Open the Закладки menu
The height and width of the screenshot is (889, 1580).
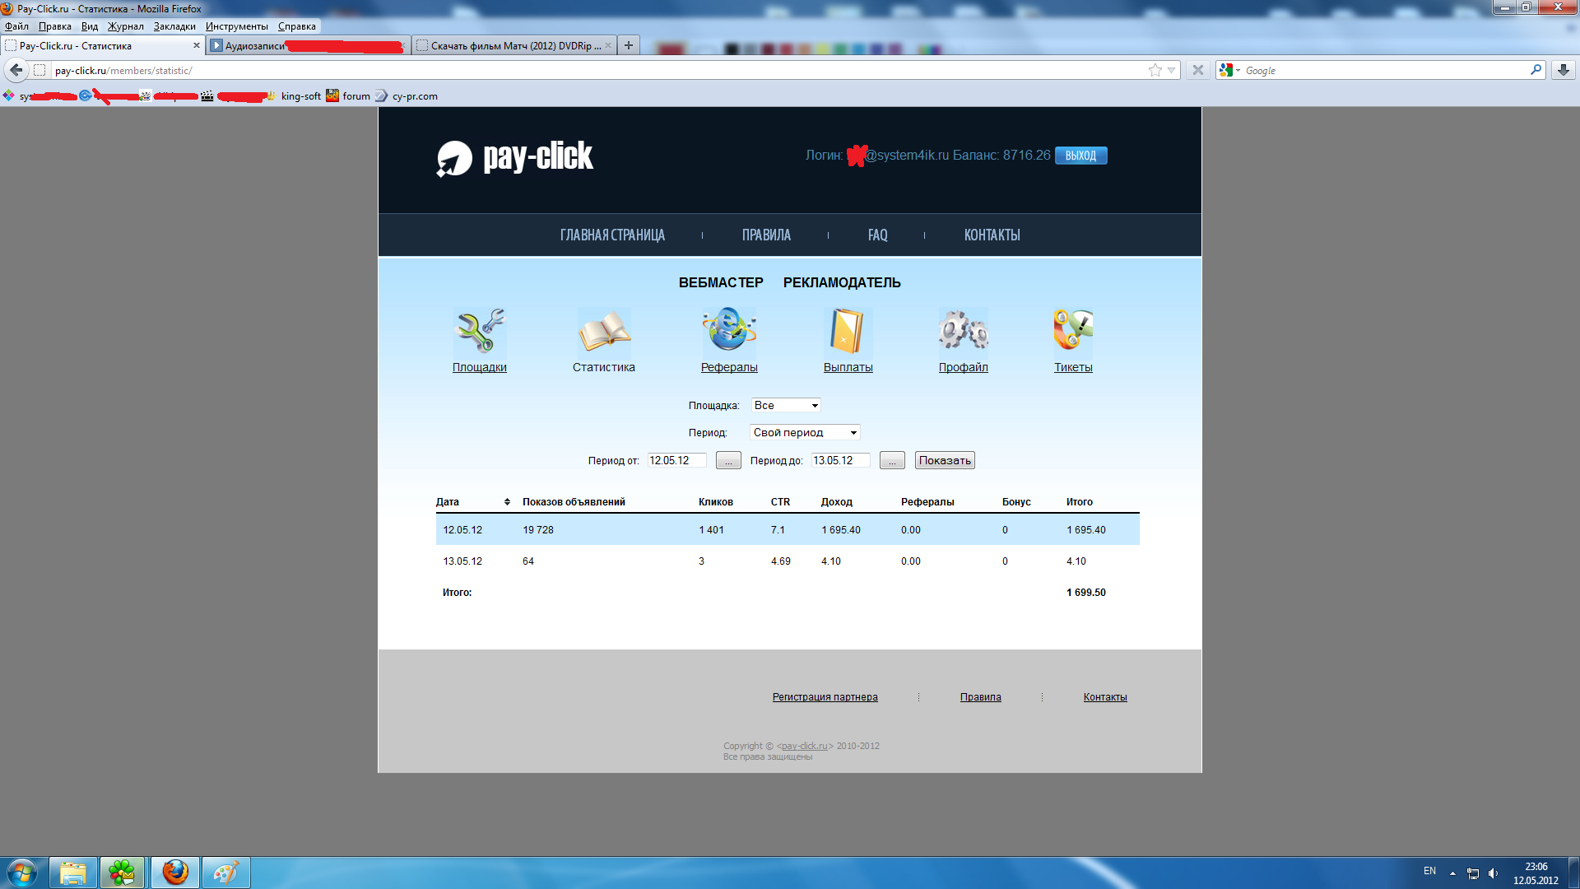pyautogui.click(x=174, y=26)
